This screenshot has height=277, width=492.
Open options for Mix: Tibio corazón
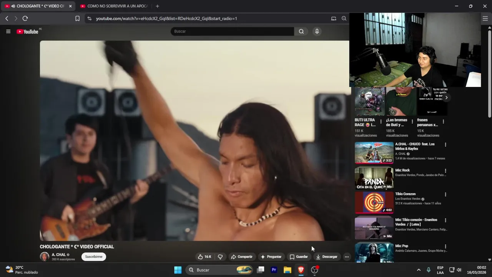pyautogui.click(x=445, y=220)
